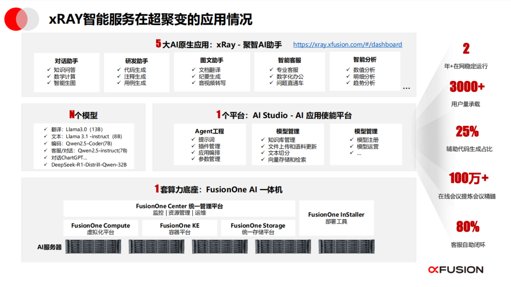
Task: Click the 3000+ 用户量承载 statistic
Action: (x=467, y=94)
